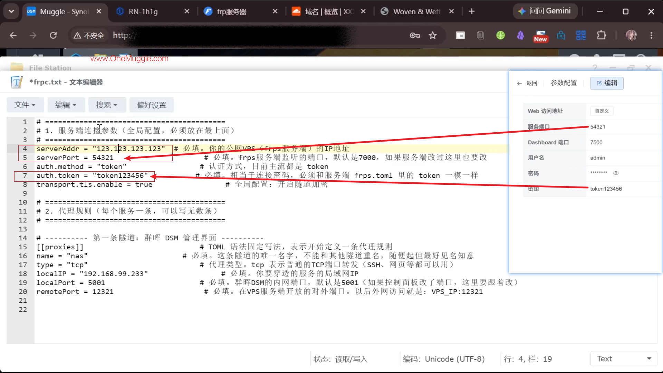The width and height of the screenshot is (663, 373).
Task: Click the username value admin
Action: [598, 158]
